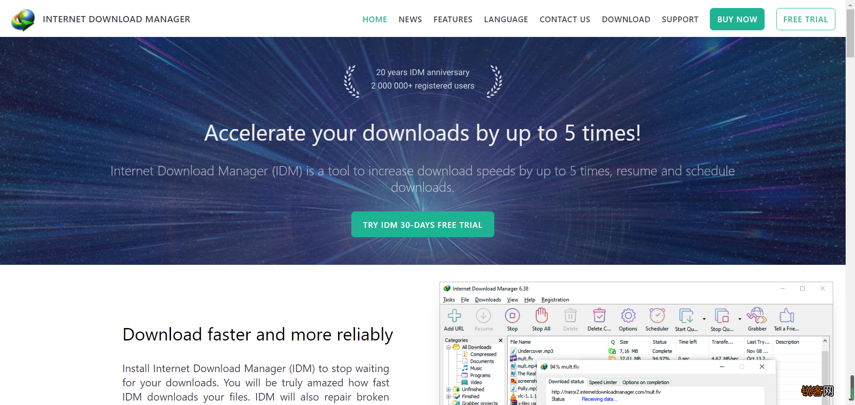Click the FREE TRIAL header button
Viewport: 855px width, 405px height.
(x=806, y=19)
